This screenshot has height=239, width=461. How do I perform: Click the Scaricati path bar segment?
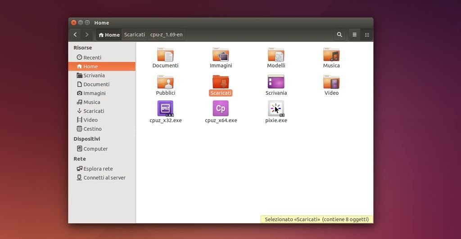135,35
